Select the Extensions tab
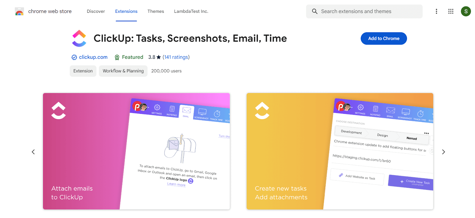The image size is (475, 218). (126, 11)
